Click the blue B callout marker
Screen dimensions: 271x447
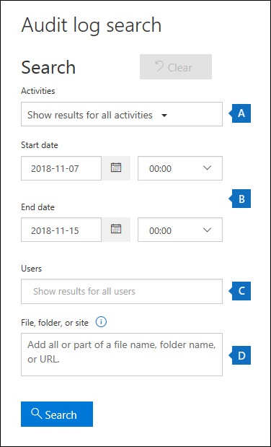[240, 199]
